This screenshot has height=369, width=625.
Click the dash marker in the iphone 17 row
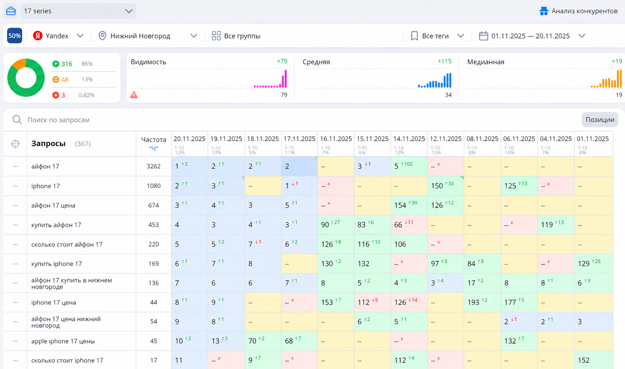click(x=15, y=186)
